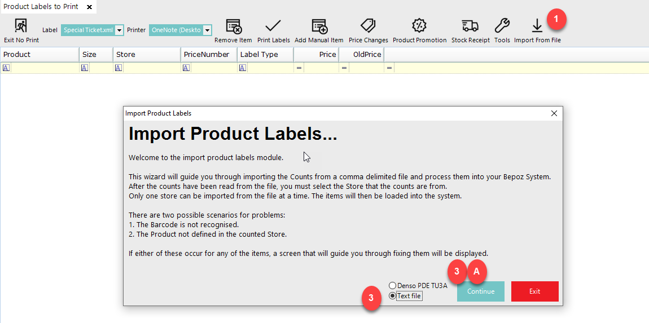
Task: Sort by the Label Type column header
Action: [265, 55]
